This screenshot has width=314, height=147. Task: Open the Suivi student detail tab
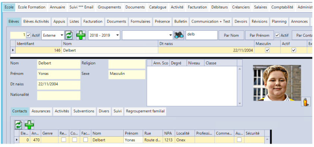pyautogui.click(x=118, y=111)
